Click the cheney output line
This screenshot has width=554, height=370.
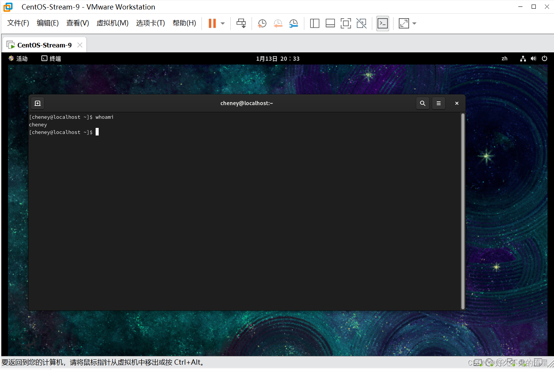(x=38, y=125)
